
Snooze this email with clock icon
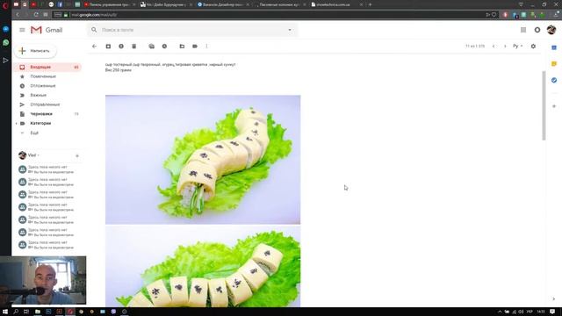pyautogui.click(x=164, y=46)
